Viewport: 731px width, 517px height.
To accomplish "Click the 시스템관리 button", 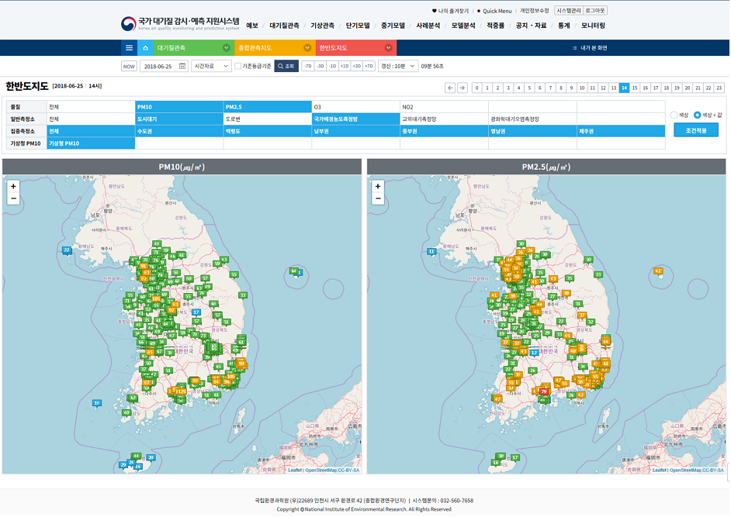I will (x=569, y=11).
